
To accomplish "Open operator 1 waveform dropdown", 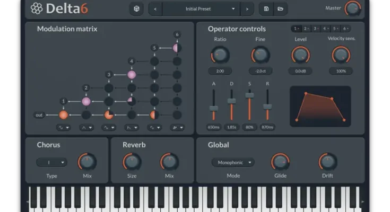I will 63,128.
